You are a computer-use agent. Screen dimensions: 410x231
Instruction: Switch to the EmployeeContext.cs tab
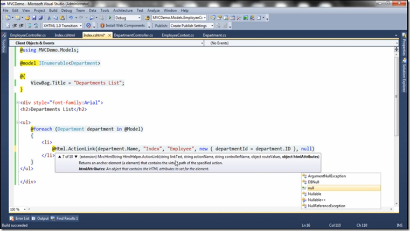[x=178, y=35]
